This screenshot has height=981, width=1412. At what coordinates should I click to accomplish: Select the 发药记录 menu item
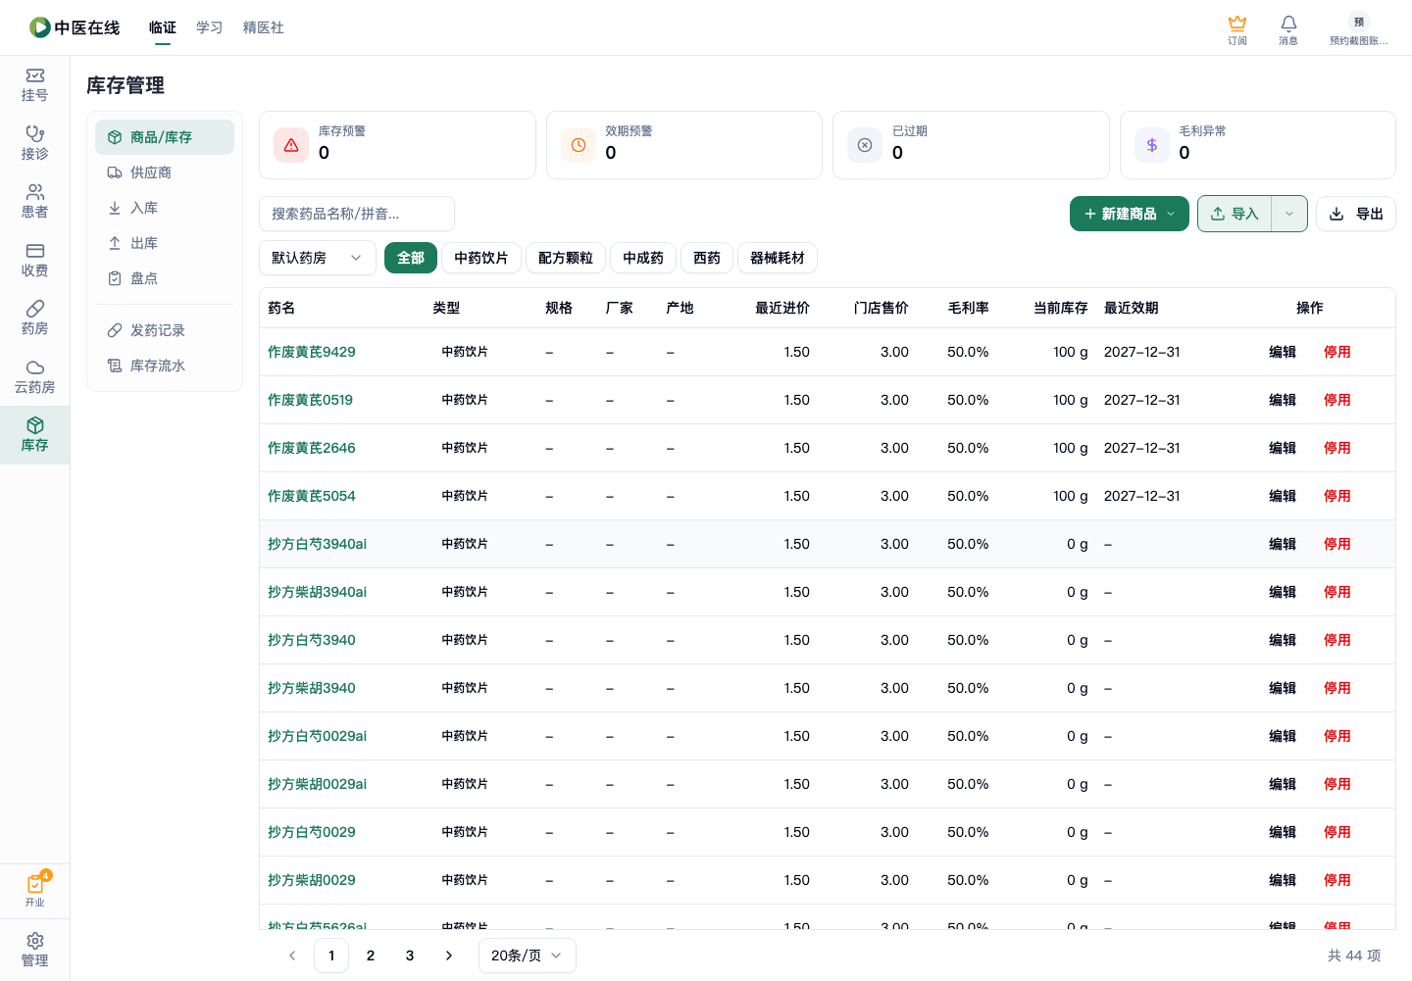pyautogui.click(x=165, y=330)
